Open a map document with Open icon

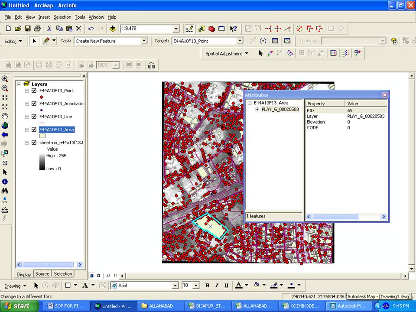tap(18, 29)
